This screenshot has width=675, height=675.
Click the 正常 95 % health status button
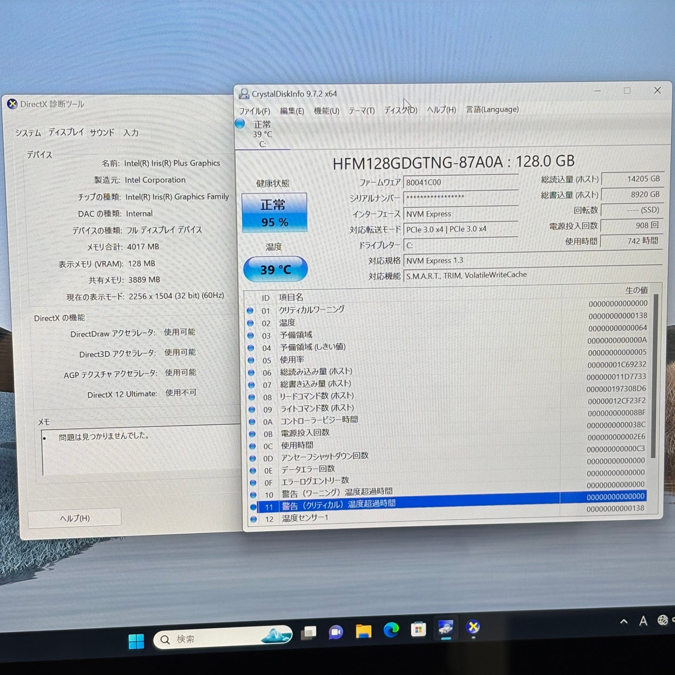(274, 213)
